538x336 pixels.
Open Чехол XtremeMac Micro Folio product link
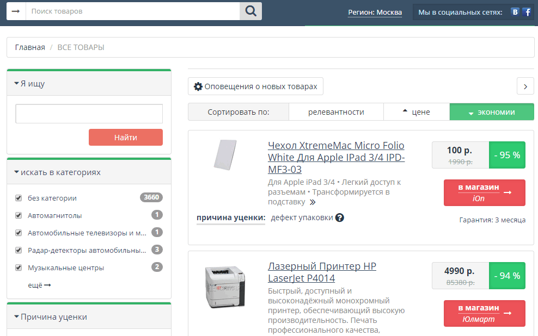[337, 158]
